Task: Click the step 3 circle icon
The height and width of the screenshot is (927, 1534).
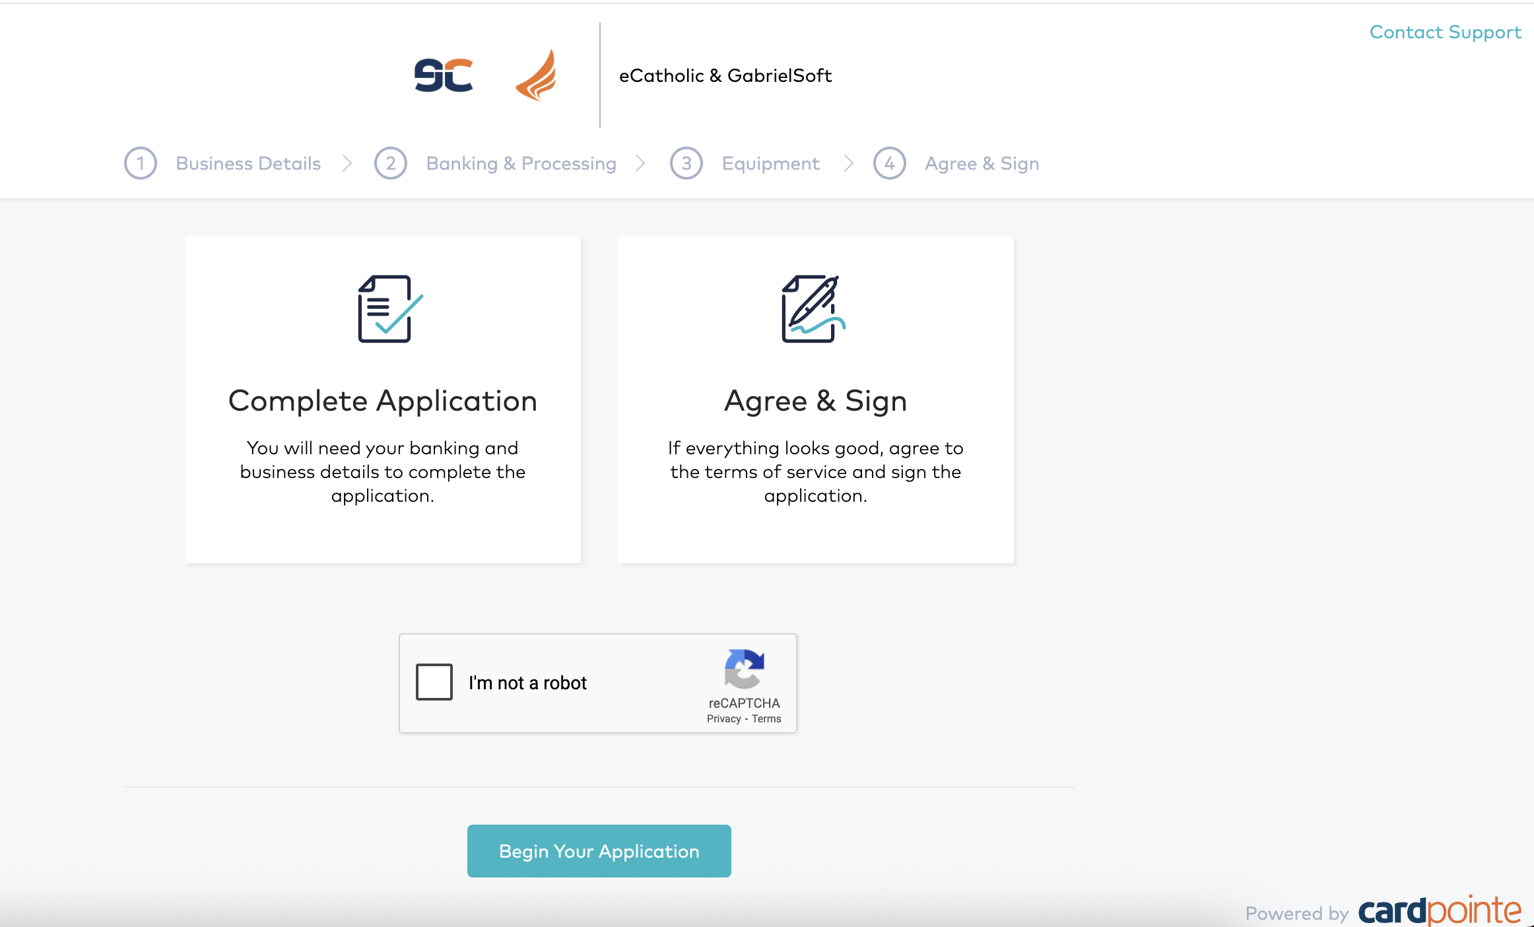Action: point(686,163)
